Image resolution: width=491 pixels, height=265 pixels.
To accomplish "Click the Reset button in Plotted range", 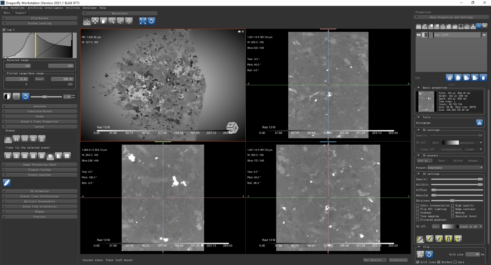I will (39, 79).
